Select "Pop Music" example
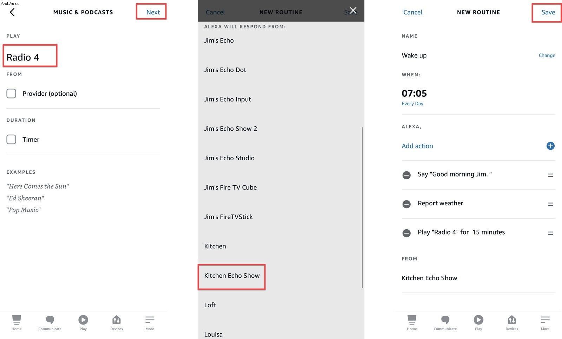 click(24, 210)
